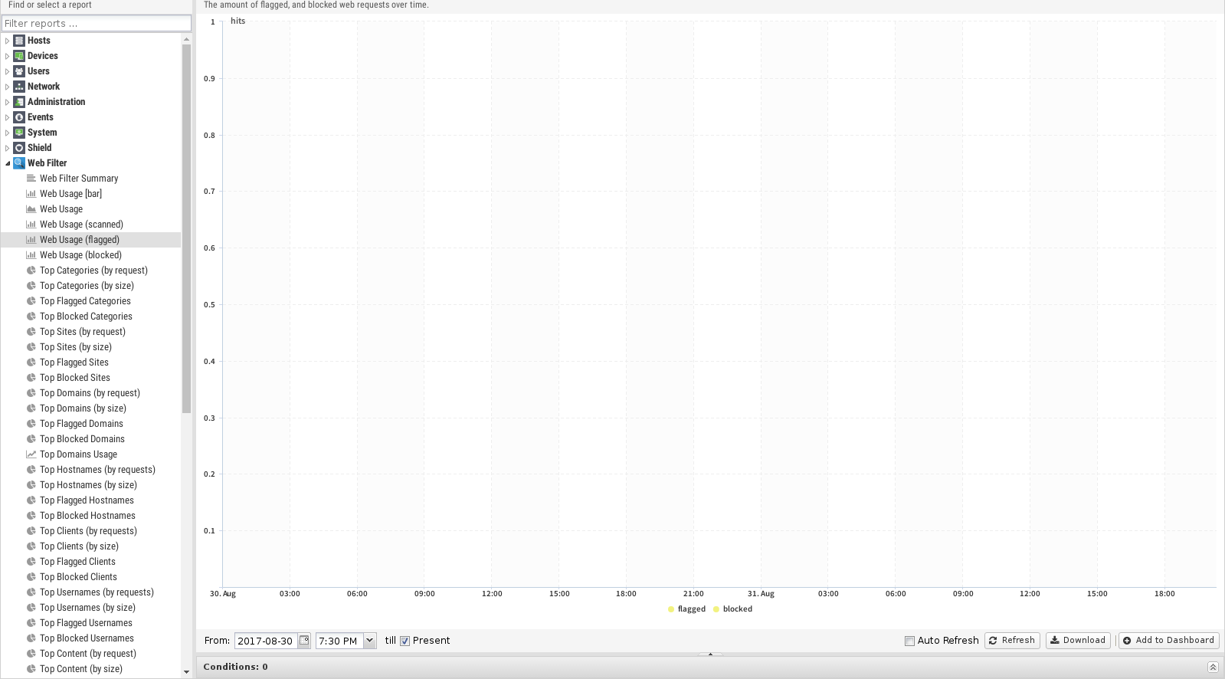This screenshot has width=1225, height=679.
Task: Click the Network category icon
Action: pyautogui.click(x=19, y=87)
